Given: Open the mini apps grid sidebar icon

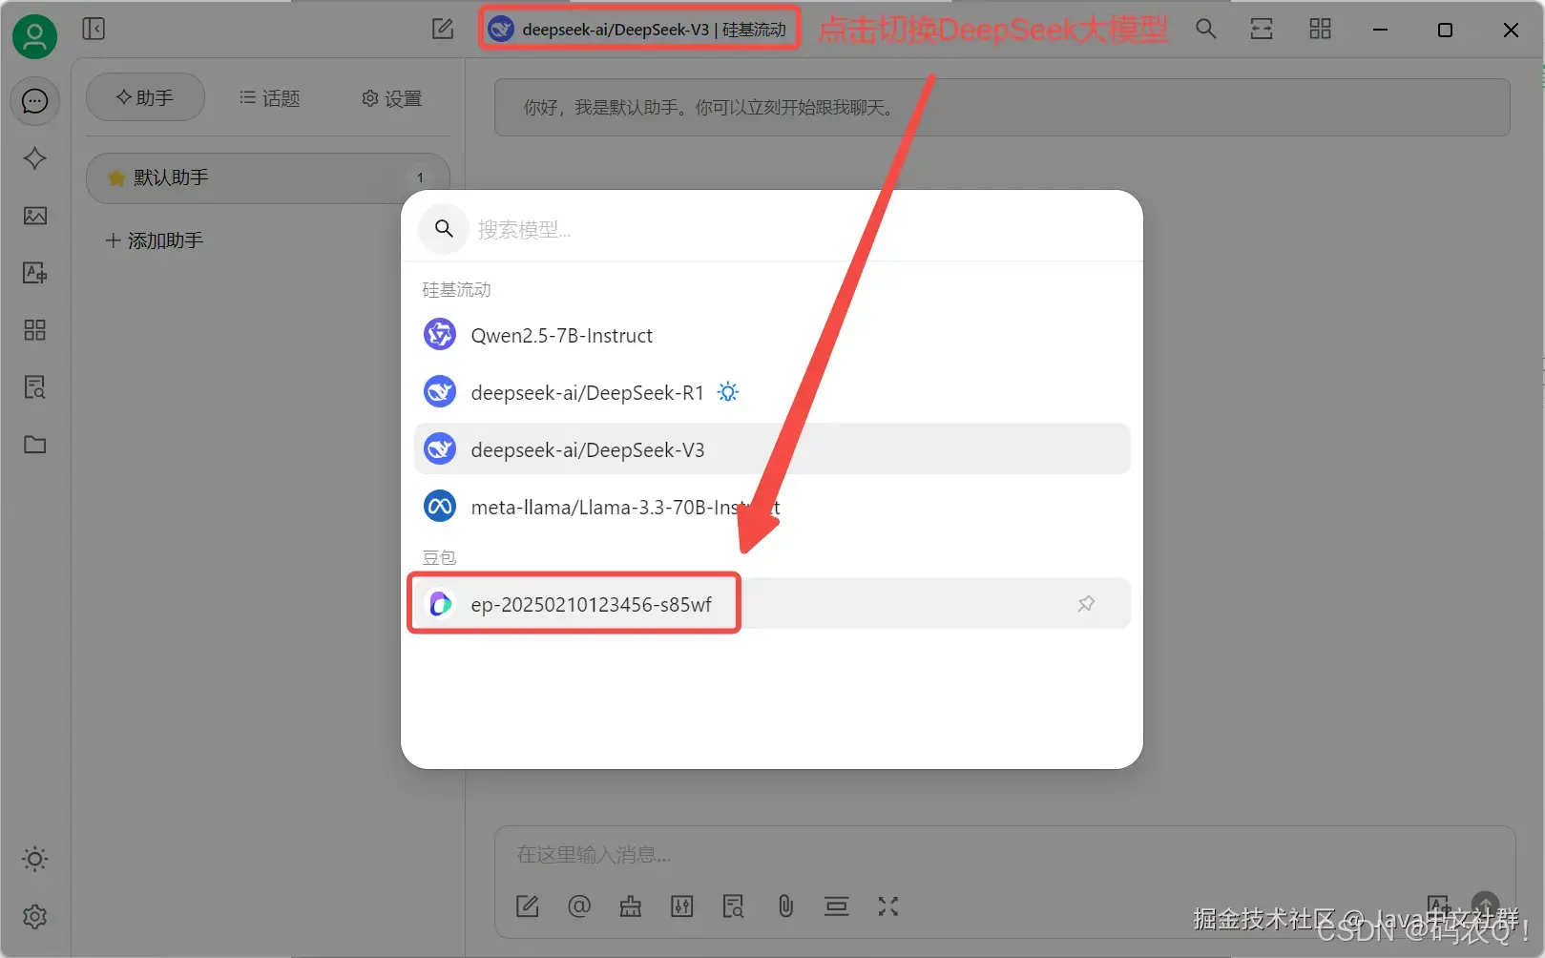Looking at the screenshot, I should [x=35, y=330].
